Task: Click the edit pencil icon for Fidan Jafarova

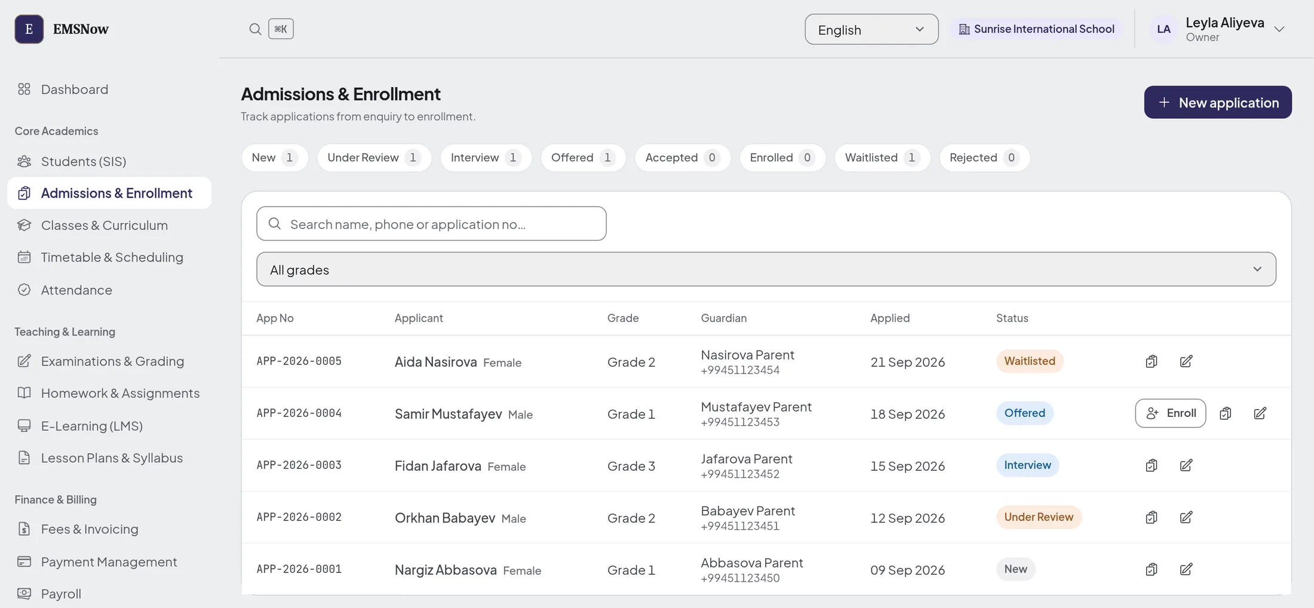Action: point(1186,465)
